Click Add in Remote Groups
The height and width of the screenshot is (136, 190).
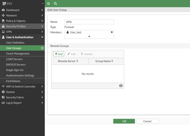pyautogui.click(x=59, y=54)
